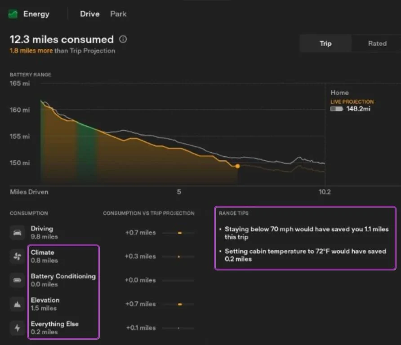
Task: Open the Climate 0.8 miles entry
Action: tap(44, 257)
